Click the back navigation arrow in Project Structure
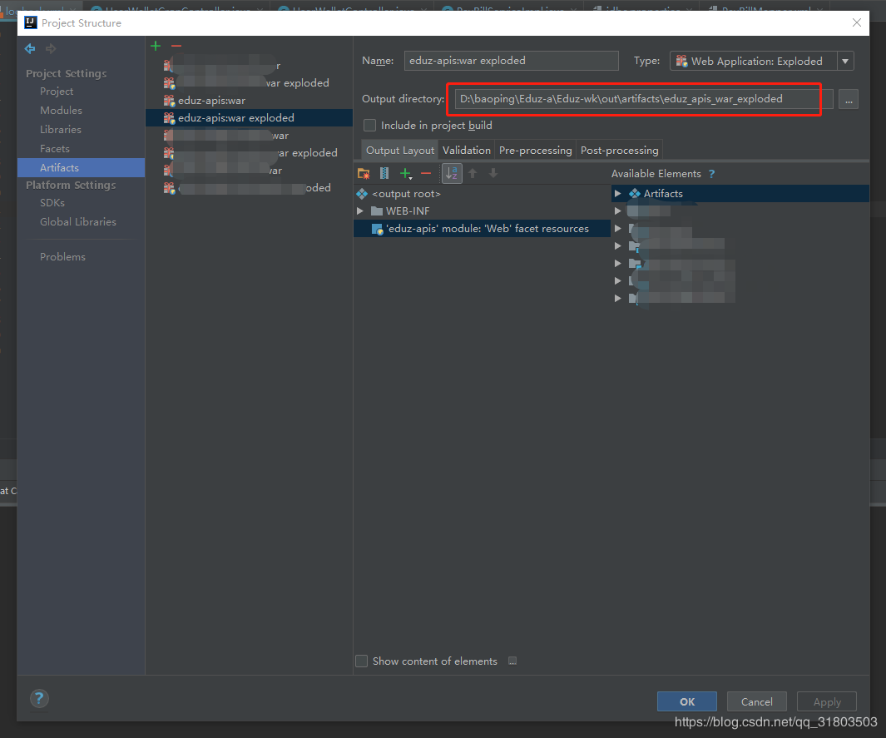 pos(29,50)
